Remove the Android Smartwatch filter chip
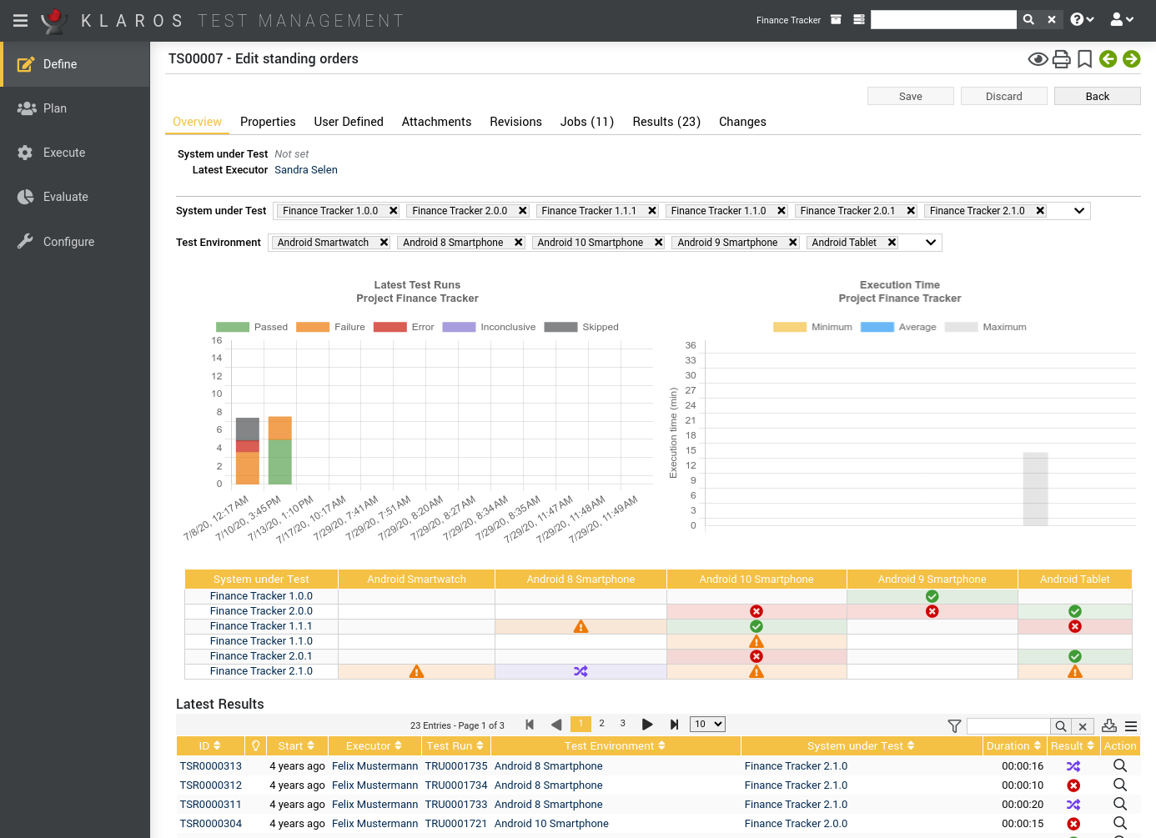The width and height of the screenshot is (1156, 838). tap(383, 242)
